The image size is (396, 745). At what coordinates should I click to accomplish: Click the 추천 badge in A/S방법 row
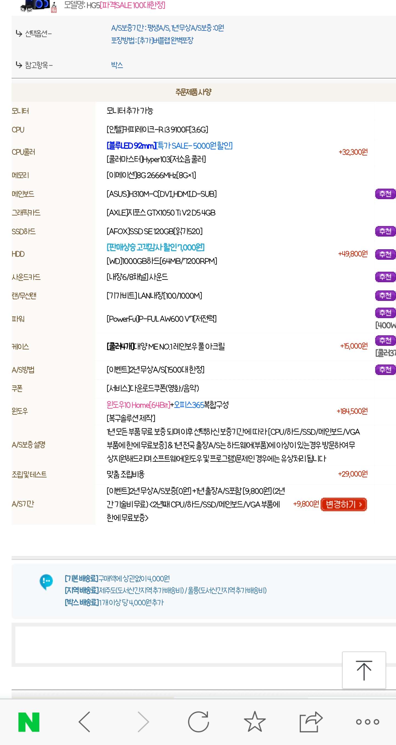(385, 369)
